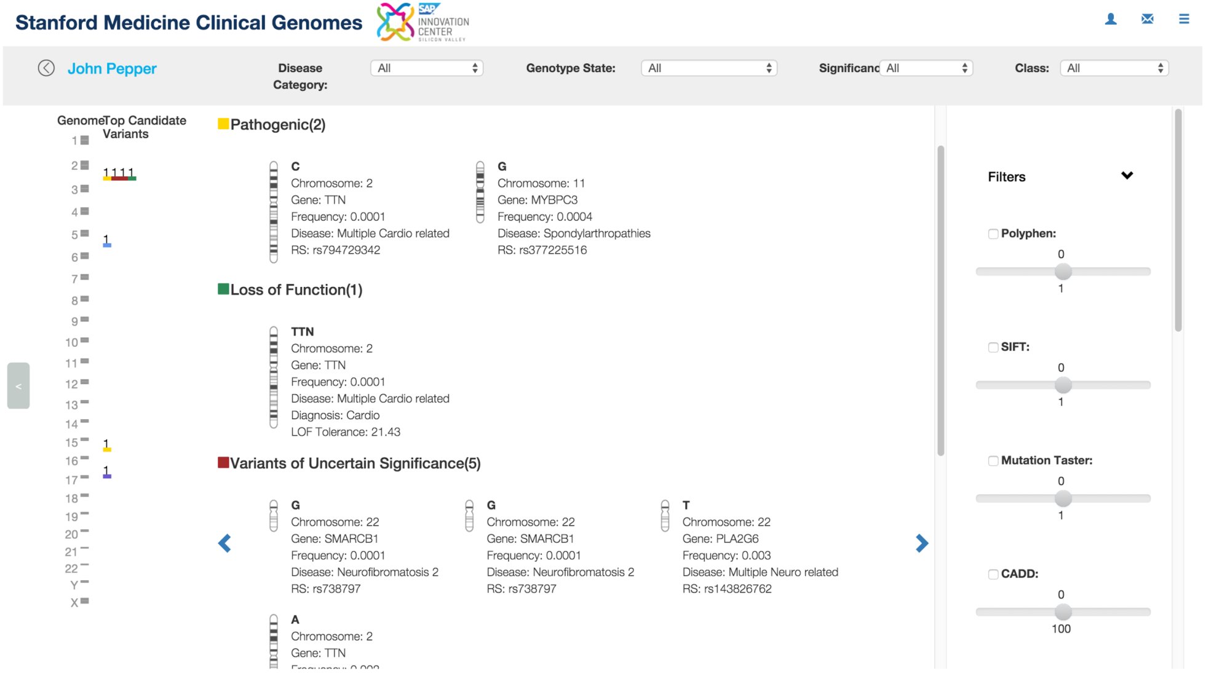Screen dimensions: 1206x673
Task: Open the mail envelope icon
Action: (x=1147, y=19)
